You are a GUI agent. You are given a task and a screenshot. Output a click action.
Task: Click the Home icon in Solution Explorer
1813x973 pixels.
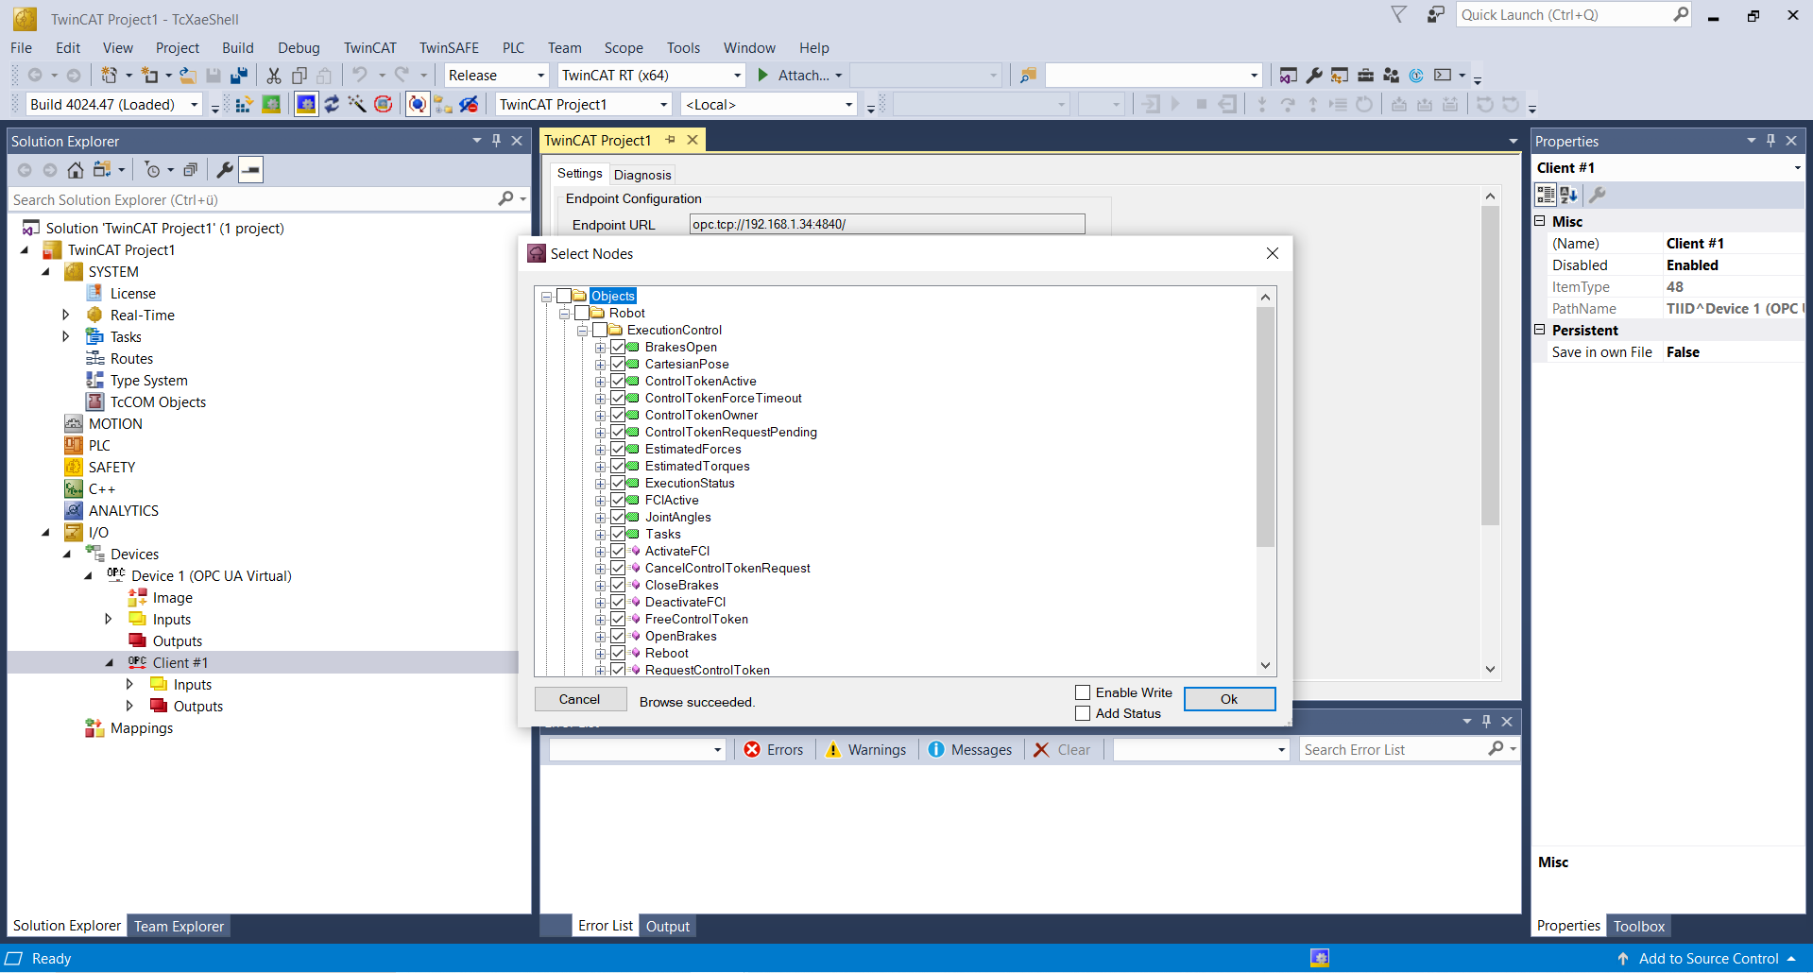pyautogui.click(x=76, y=170)
